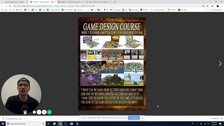This screenshot has height=126, width=224.
Task: Open a new browser tab
Action: [115, 2]
